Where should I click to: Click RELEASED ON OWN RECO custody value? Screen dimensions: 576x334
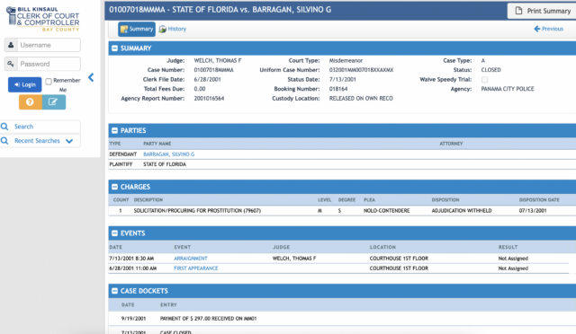click(361, 99)
